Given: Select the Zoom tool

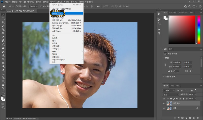Looking at the screenshot, I should (x=3, y=89).
